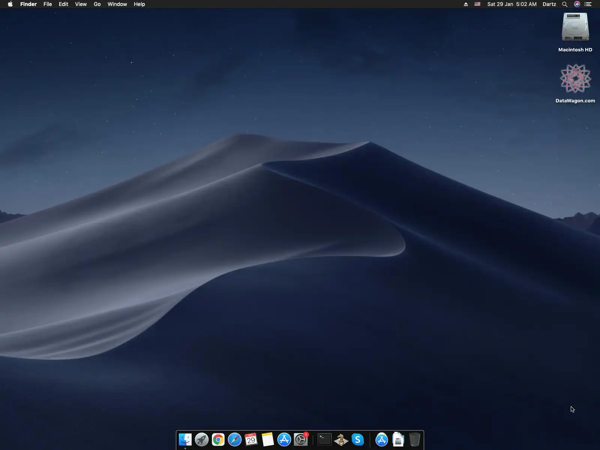Open the View menu
Viewport: 600px width, 450px height.
click(x=81, y=4)
